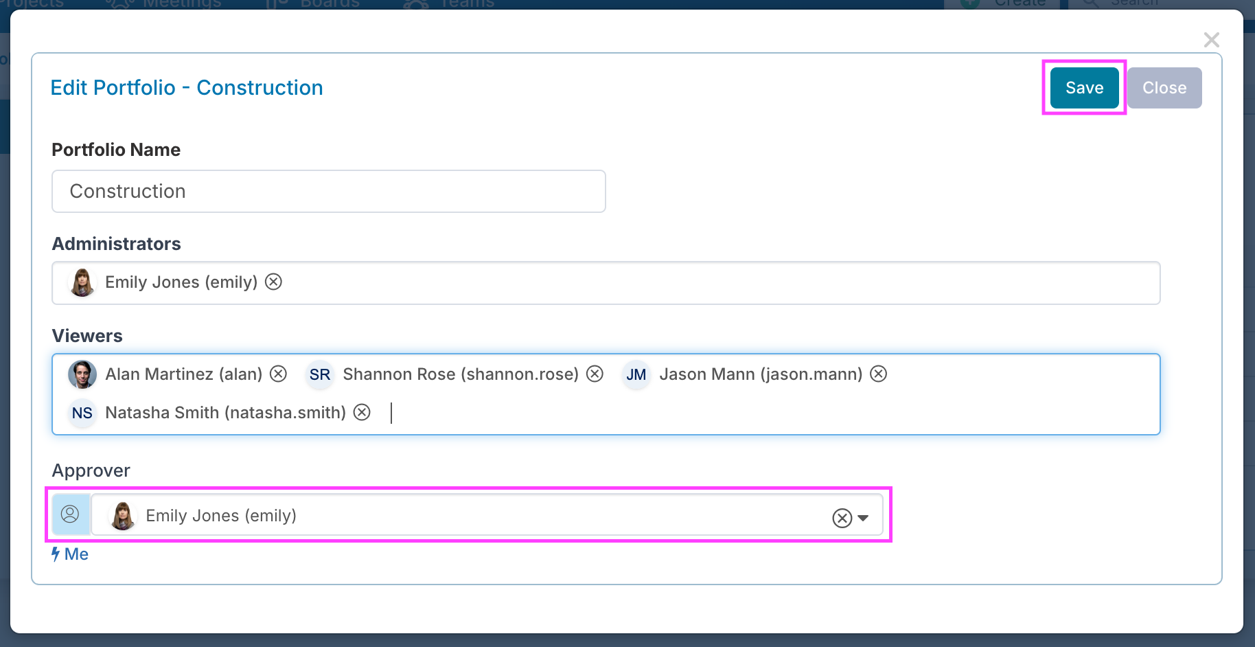Screen dimensions: 1255x647
Task: Remove Emily Jones from Administrators
Action: pyautogui.click(x=273, y=282)
